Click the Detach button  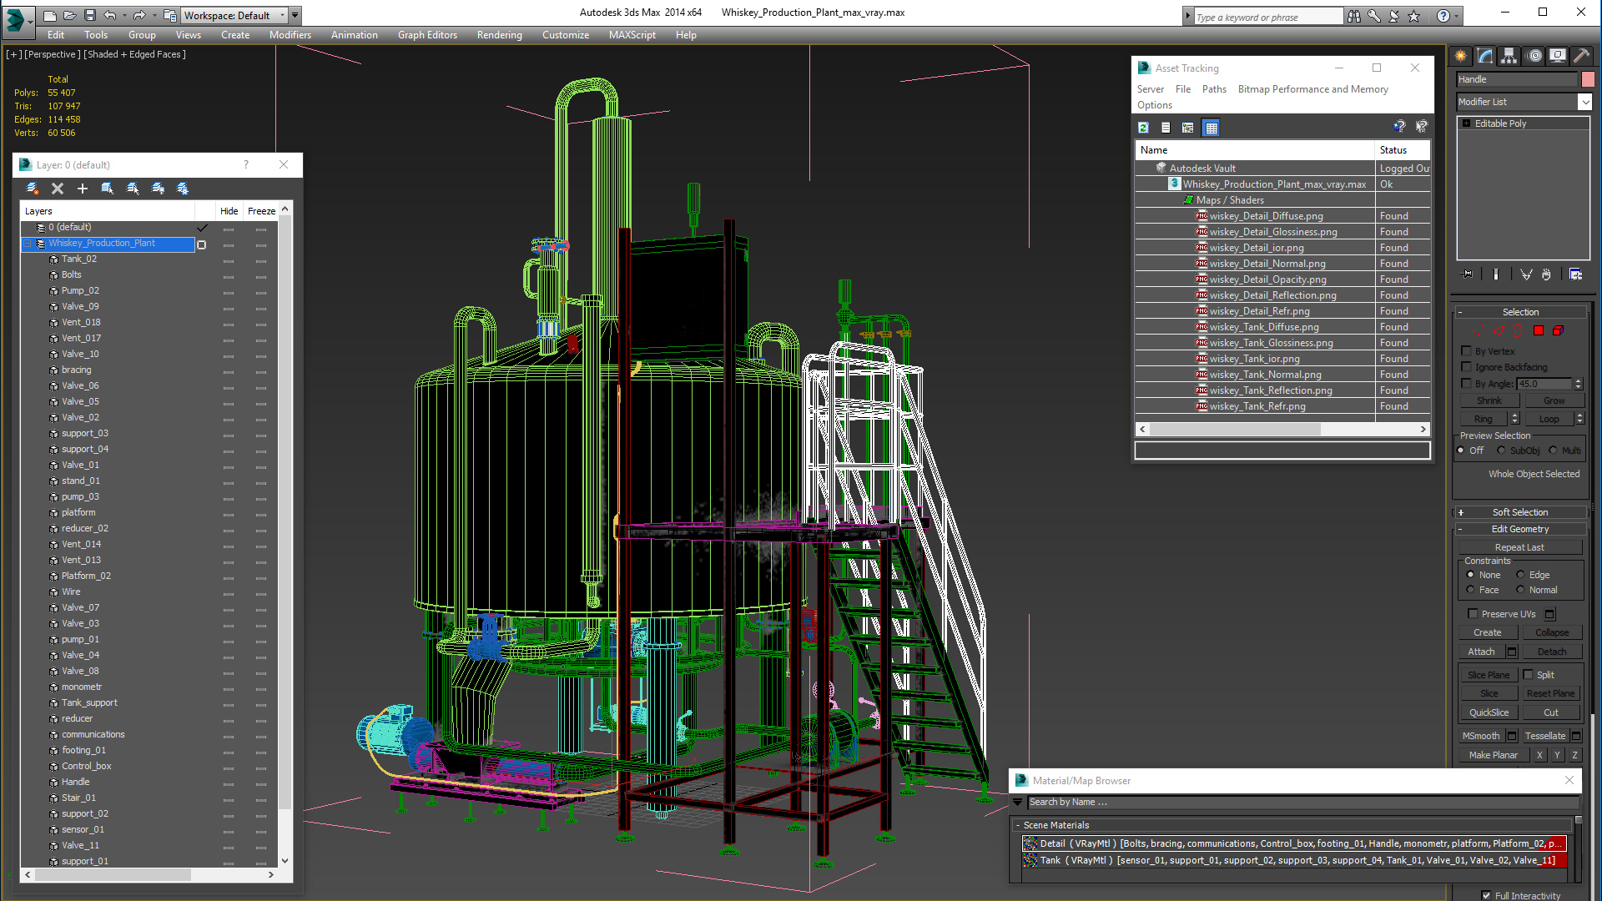(x=1552, y=652)
